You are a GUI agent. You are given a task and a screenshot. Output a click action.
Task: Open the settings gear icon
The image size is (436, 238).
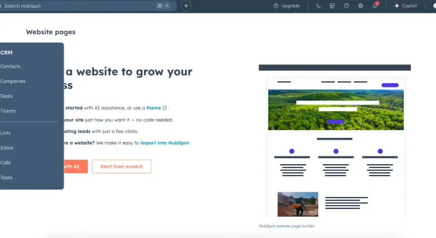361,6
